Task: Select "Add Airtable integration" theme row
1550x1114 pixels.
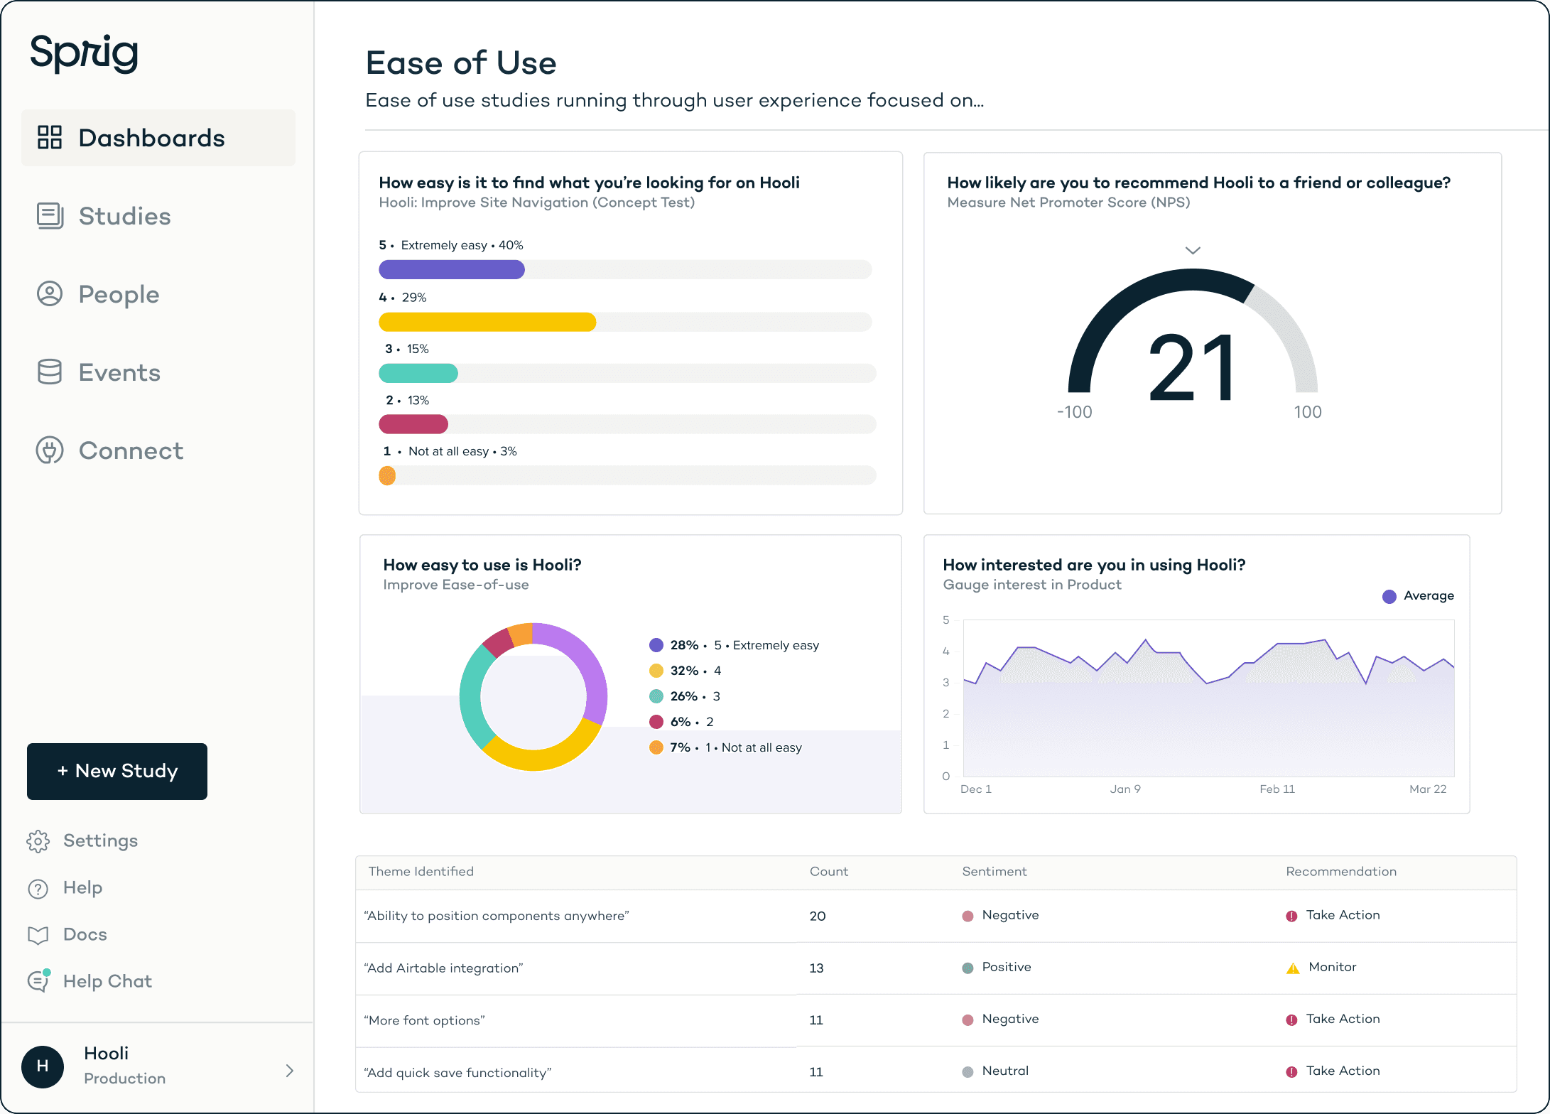Action: tap(443, 968)
